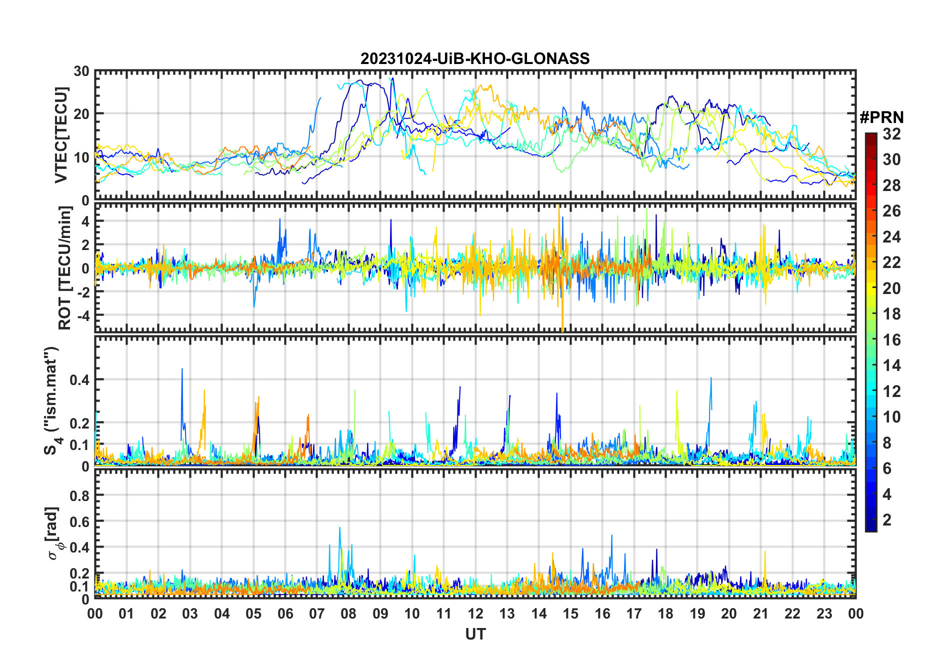The width and height of the screenshot is (951, 665).
Task: Click UT axis hour label 07
Action: click(x=317, y=613)
